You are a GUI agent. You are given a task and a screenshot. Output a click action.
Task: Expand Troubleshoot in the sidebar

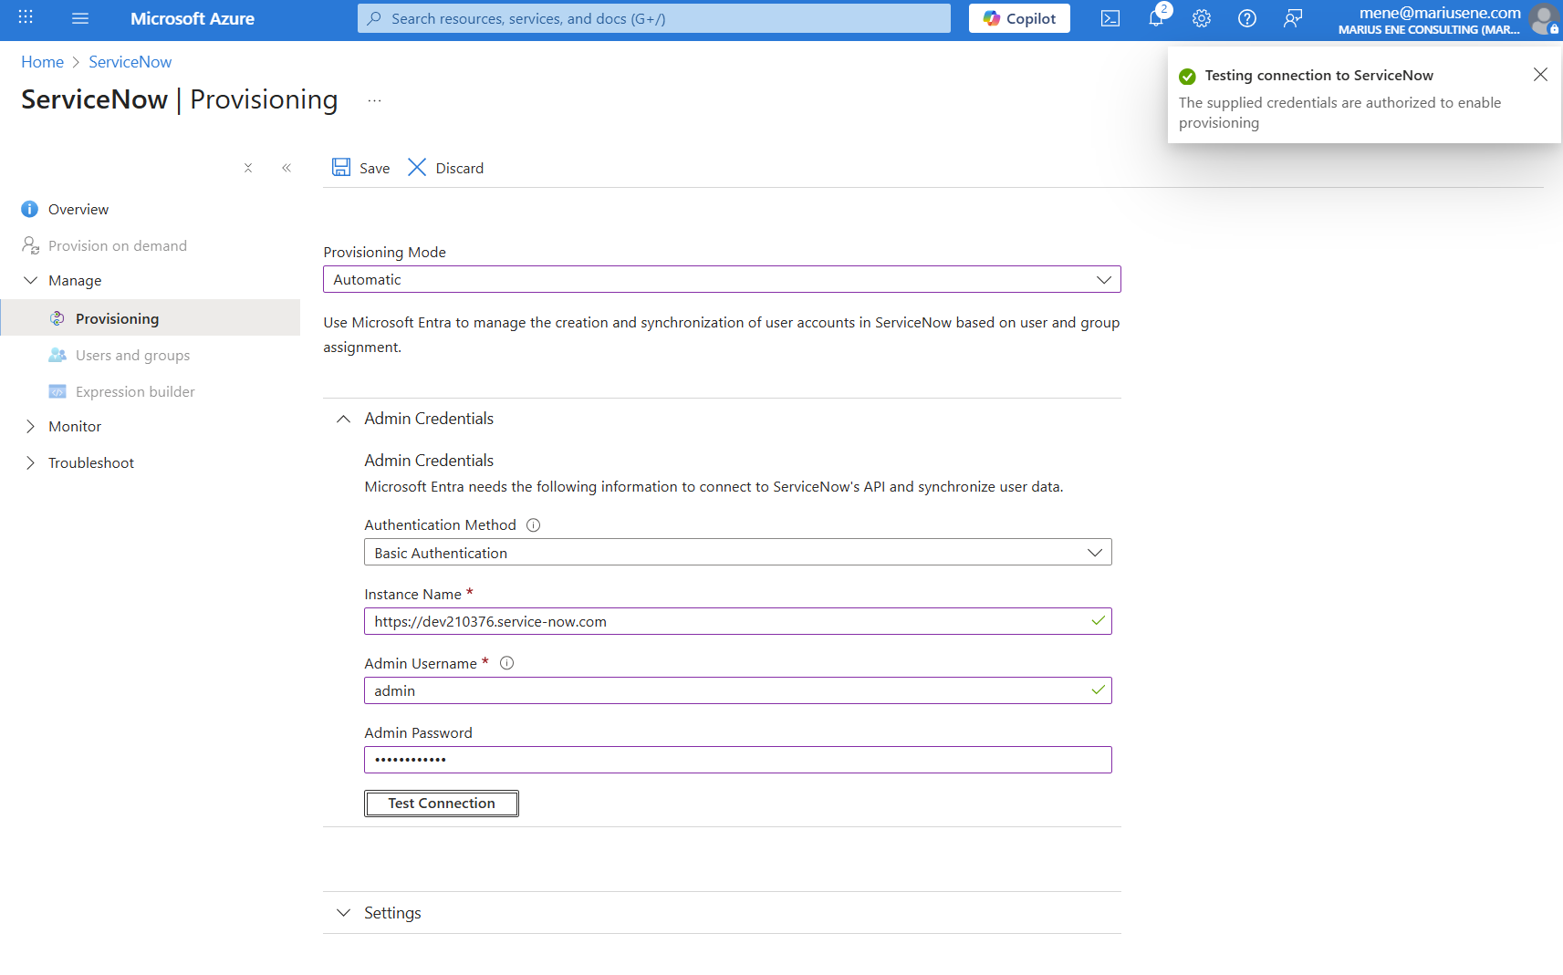90,463
